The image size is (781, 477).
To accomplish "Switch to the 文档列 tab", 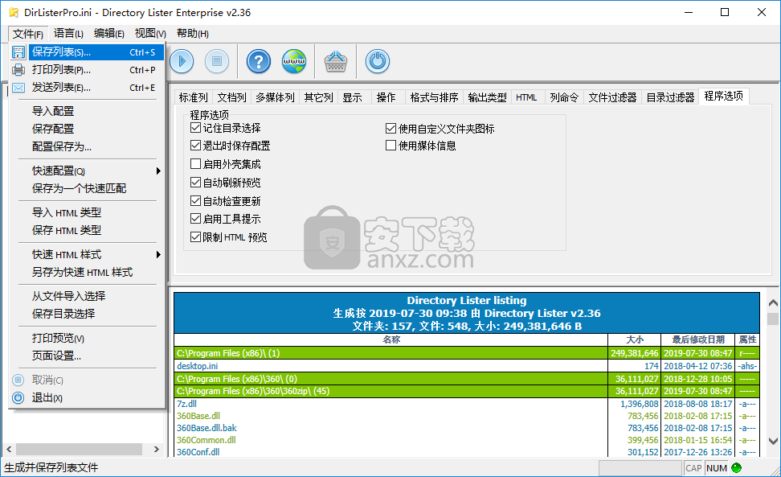I will point(231,97).
